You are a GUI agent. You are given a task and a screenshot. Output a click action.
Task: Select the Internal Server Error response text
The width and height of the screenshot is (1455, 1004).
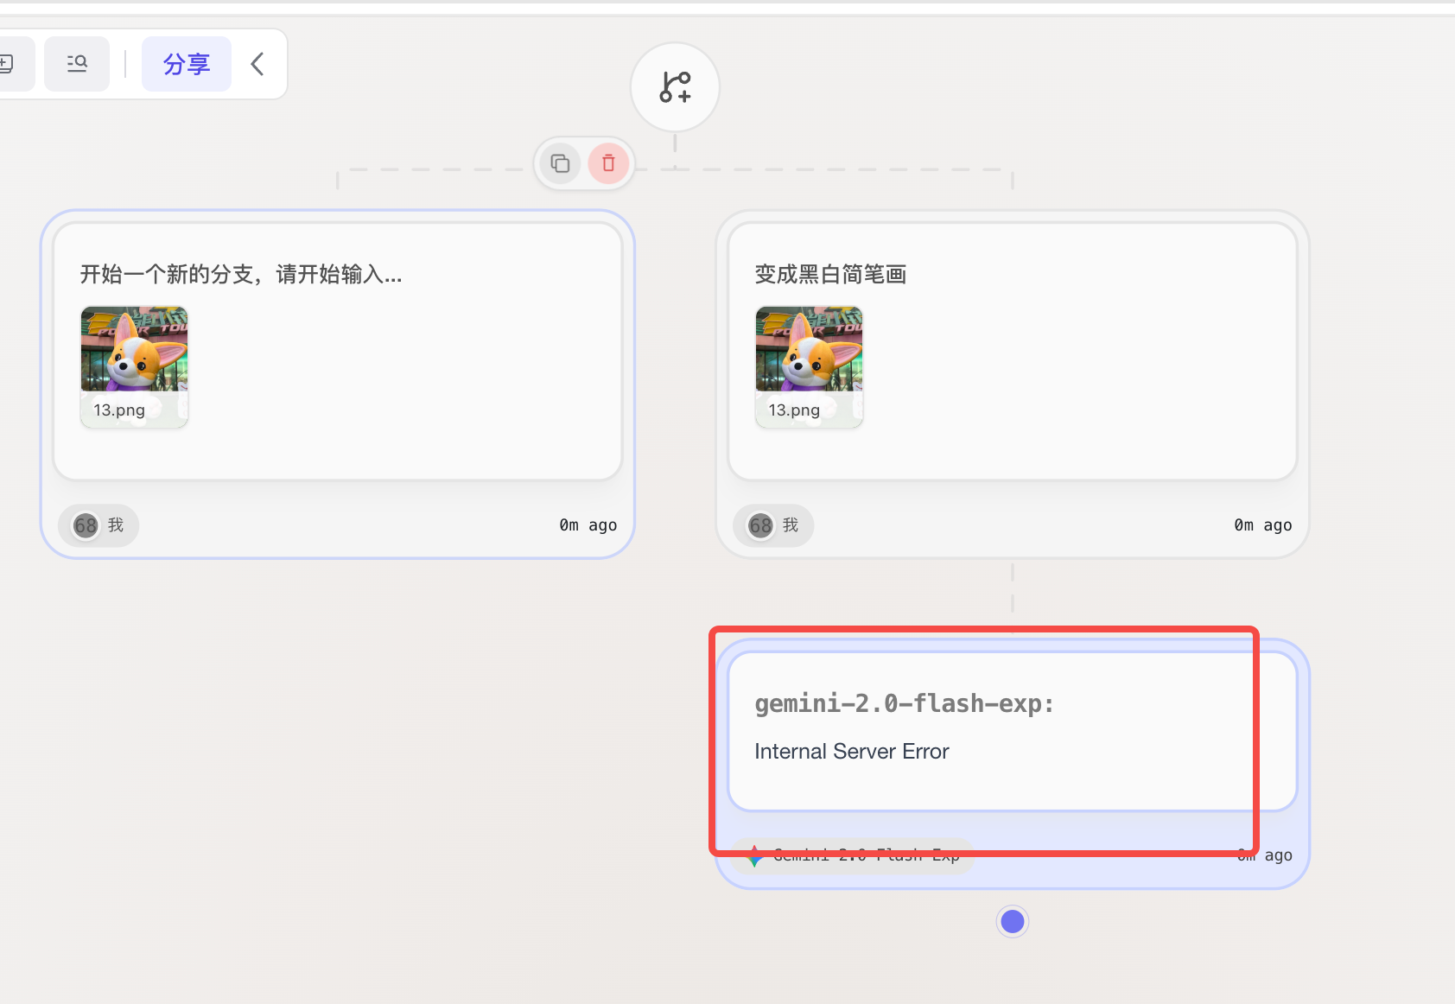[x=852, y=752]
